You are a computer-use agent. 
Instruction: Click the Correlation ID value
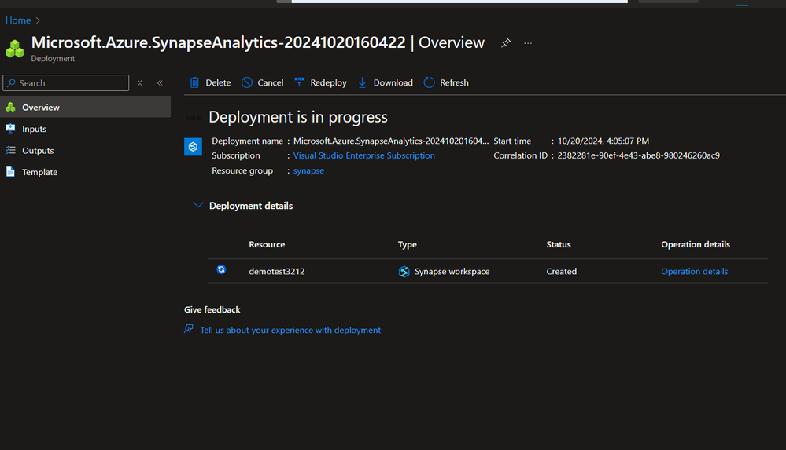point(638,155)
